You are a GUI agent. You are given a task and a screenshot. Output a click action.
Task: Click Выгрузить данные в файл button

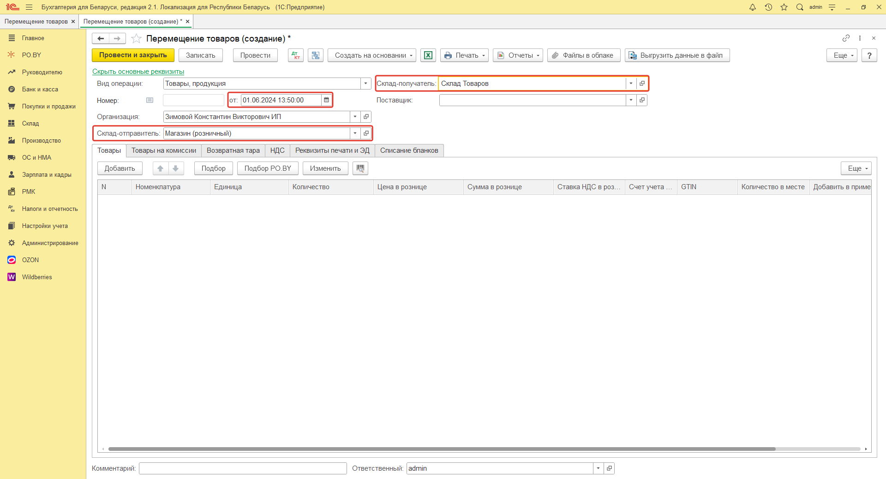click(x=677, y=55)
